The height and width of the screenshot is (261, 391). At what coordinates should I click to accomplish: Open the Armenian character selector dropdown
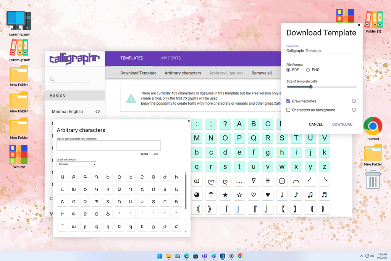point(76,164)
